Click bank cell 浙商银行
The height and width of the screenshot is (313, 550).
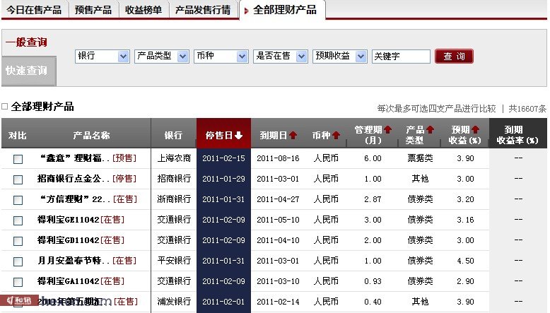(174, 199)
